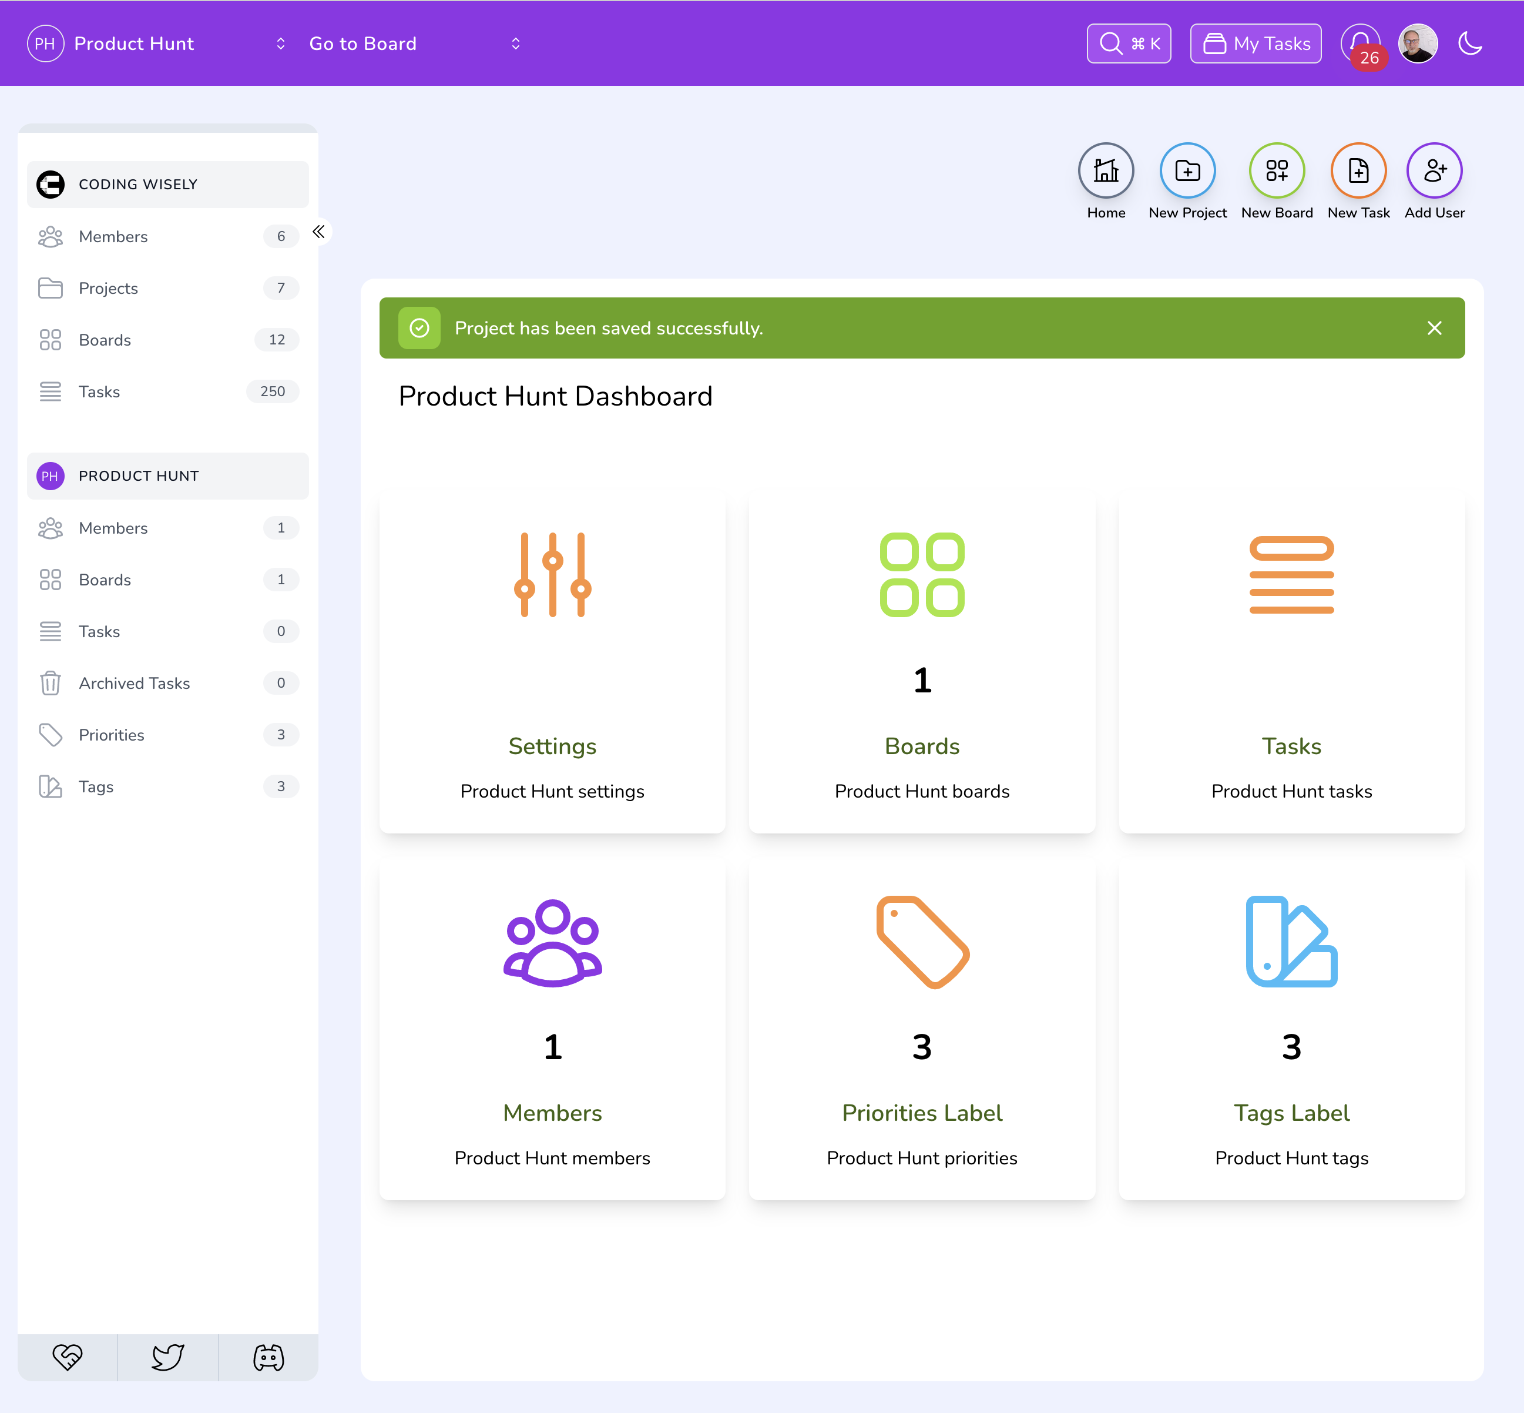Open Tags in the sidebar

point(167,786)
